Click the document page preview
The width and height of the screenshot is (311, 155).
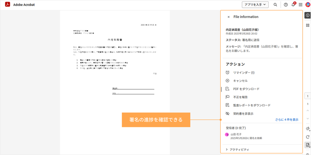click(x=115, y=83)
